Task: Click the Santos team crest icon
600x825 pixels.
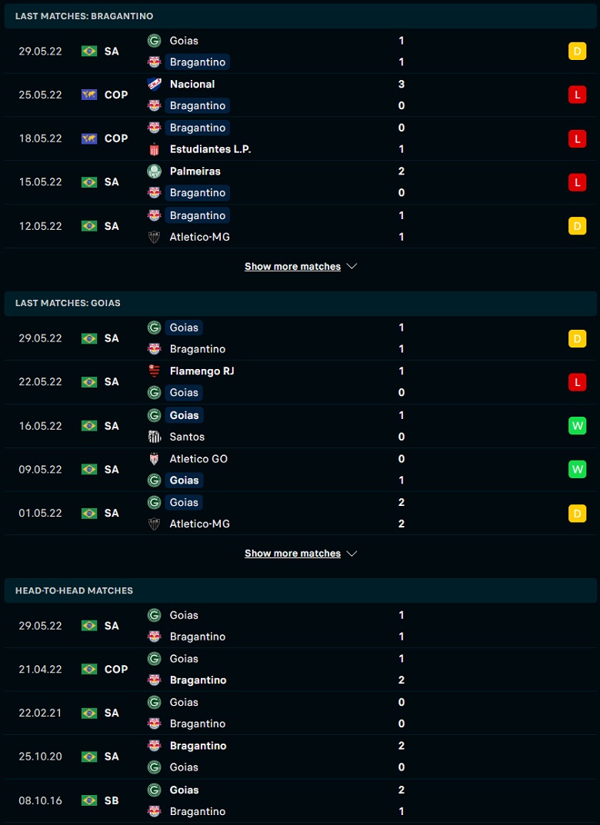Action: click(x=154, y=437)
